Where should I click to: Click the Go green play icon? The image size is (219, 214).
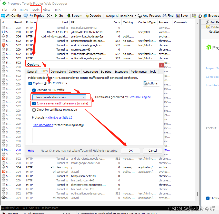pyautogui.click(x=56, y=15)
